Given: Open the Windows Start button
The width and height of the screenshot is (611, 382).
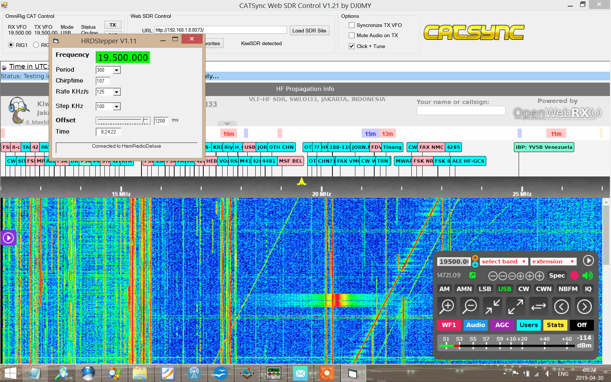Looking at the screenshot, I should [10, 373].
